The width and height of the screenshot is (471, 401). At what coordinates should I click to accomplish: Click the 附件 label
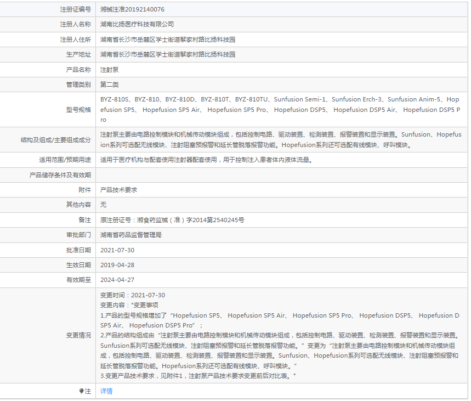coord(84,190)
